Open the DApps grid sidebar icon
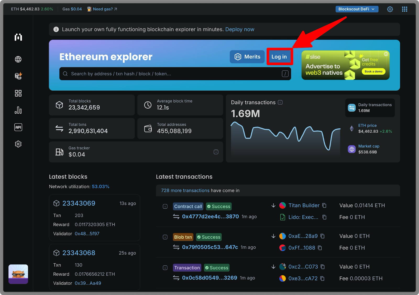The width and height of the screenshot is (419, 295). [x=18, y=93]
